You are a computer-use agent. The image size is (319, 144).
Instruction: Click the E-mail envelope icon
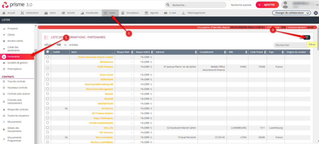[165, 13]
